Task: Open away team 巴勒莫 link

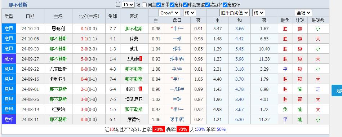Action: point(133,59)
